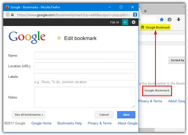Viewport: 188px width, 135px height.
Task: Click the green padlock security icon
Action: click(12, 15)
